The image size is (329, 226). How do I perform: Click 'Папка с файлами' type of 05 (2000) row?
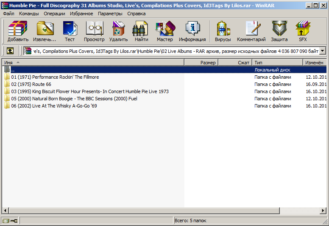click(273, 99)
